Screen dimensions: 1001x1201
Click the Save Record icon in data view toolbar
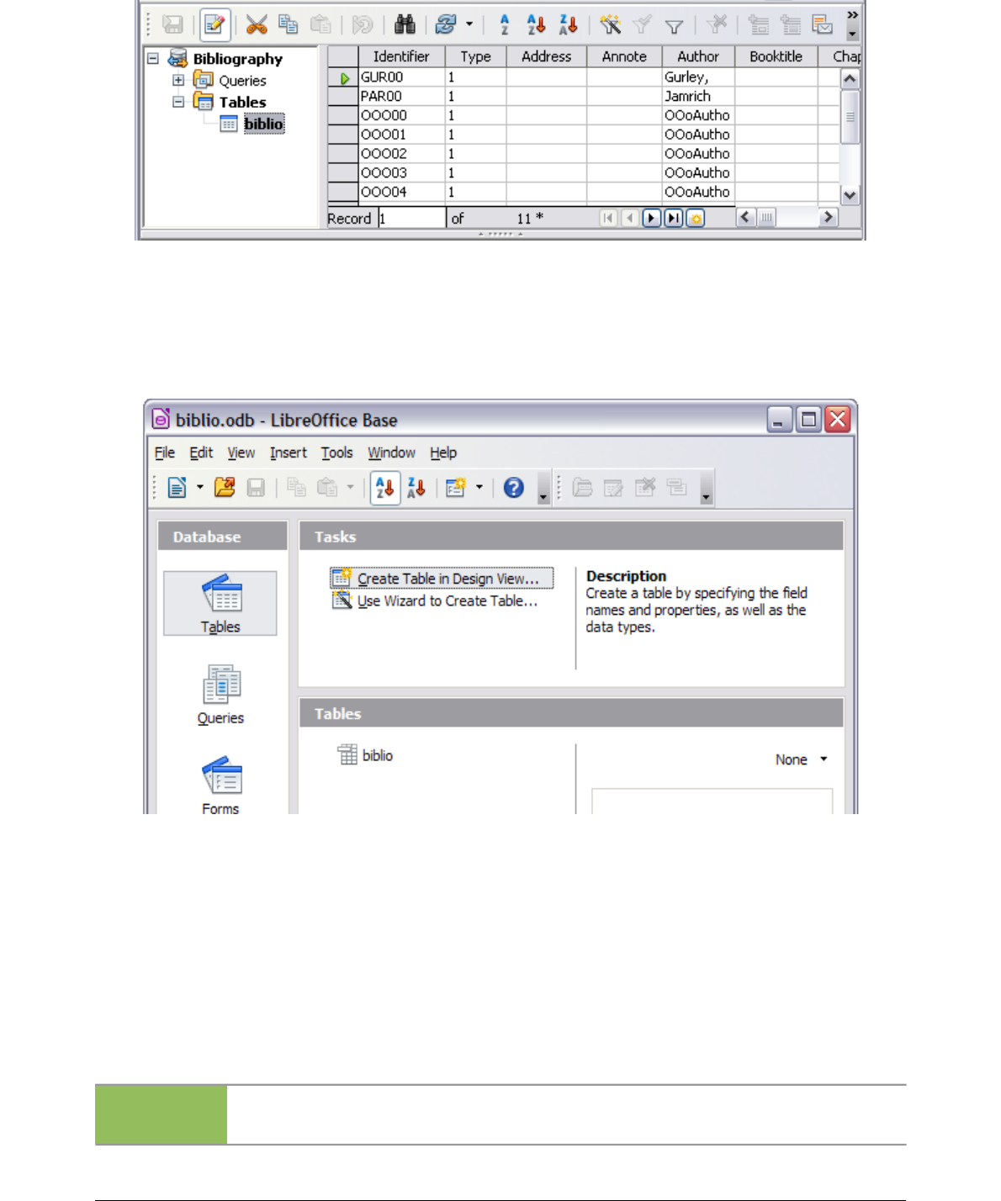172,25
